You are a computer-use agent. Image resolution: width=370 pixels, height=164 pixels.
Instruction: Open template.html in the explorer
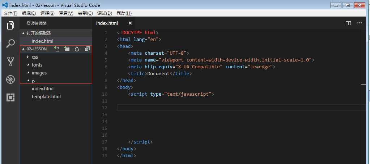[56, 97]
